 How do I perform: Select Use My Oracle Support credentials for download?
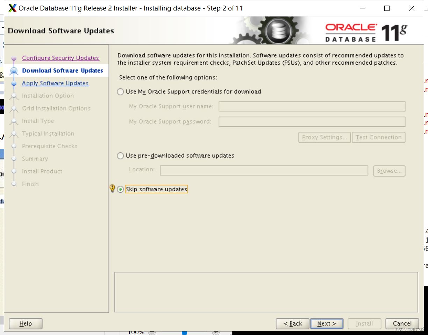click(120, 92)
